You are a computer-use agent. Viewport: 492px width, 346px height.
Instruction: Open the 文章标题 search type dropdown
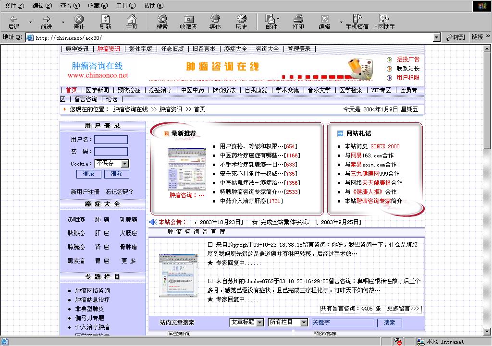[260, 322]
